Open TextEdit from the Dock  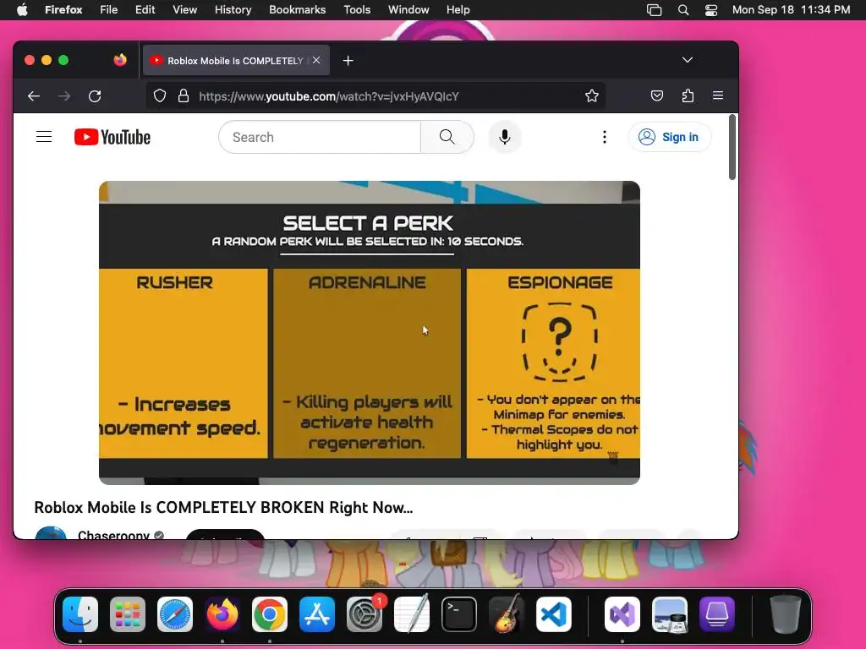tap(412, 614)
